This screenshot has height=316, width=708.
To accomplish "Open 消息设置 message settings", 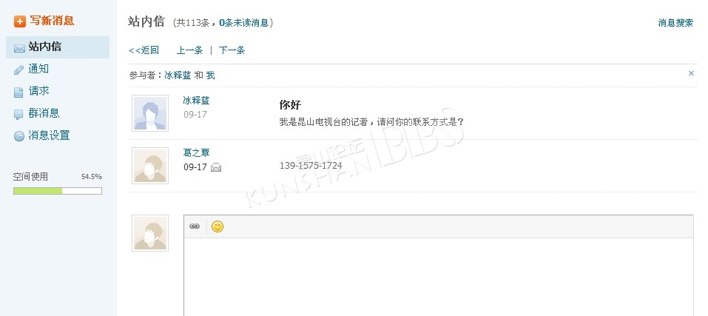I will pos(49,135).
